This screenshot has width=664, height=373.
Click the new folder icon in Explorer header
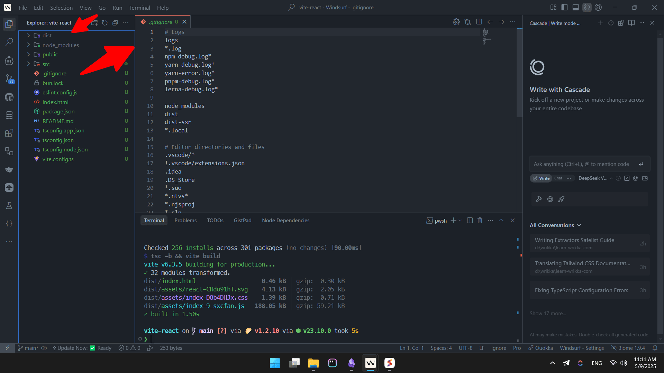pyautogui.click(x=94, y=23)
